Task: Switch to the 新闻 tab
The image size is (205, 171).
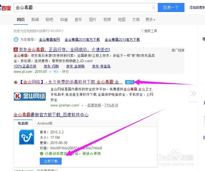Action: tap(35, 19)
